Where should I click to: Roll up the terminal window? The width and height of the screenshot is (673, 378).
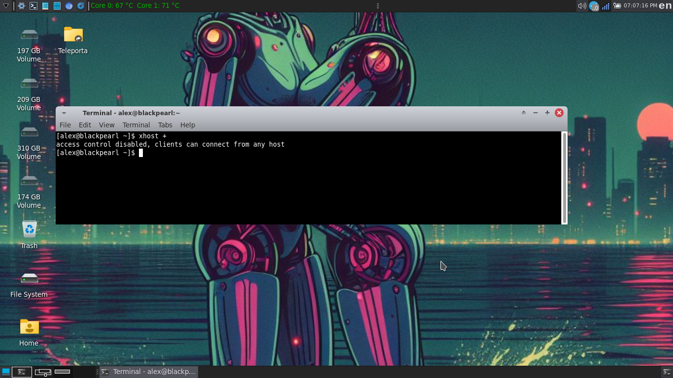[x=524, y=113]
